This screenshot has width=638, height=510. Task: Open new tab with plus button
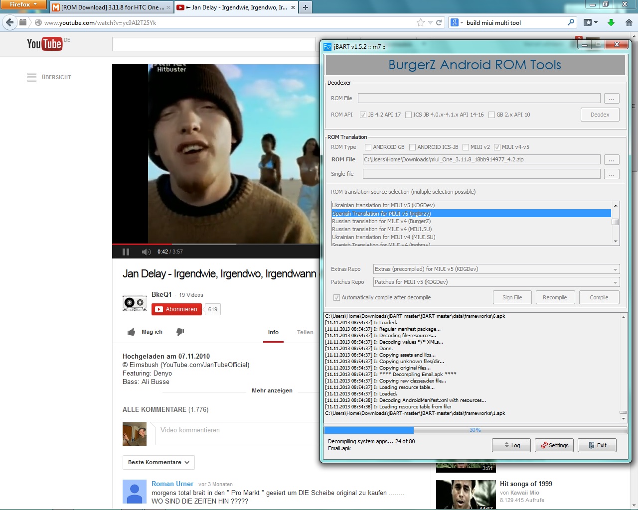306,7
